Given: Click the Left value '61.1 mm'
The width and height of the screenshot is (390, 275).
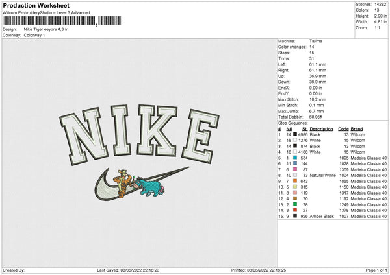Looking at the screenshot, I should pos(318,64).
